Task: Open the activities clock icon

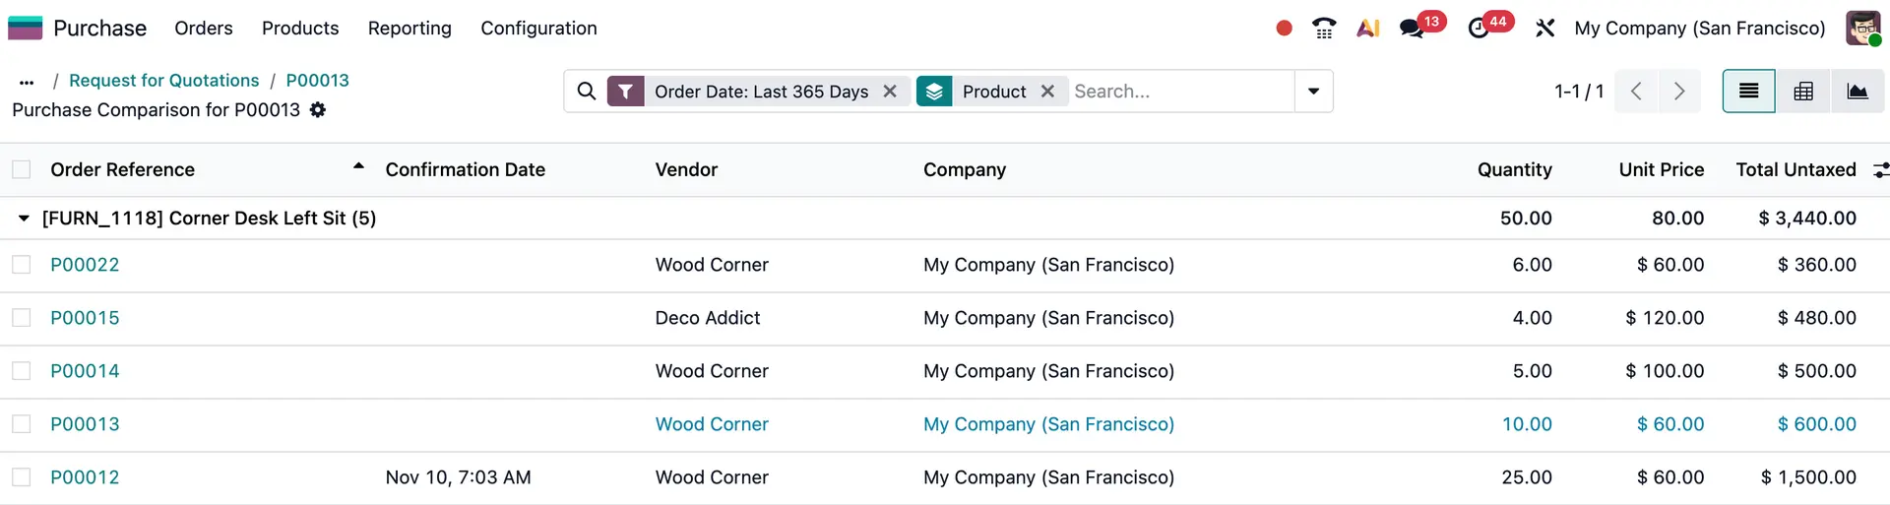Action: pos(1479,29)
